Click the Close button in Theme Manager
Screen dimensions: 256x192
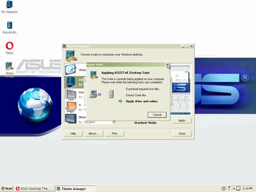point(182,133)
